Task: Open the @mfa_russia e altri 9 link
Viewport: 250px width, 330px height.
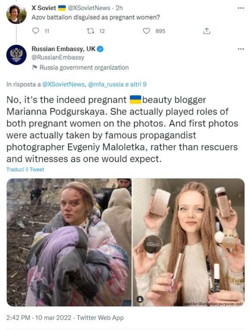Action: [117, 84]
